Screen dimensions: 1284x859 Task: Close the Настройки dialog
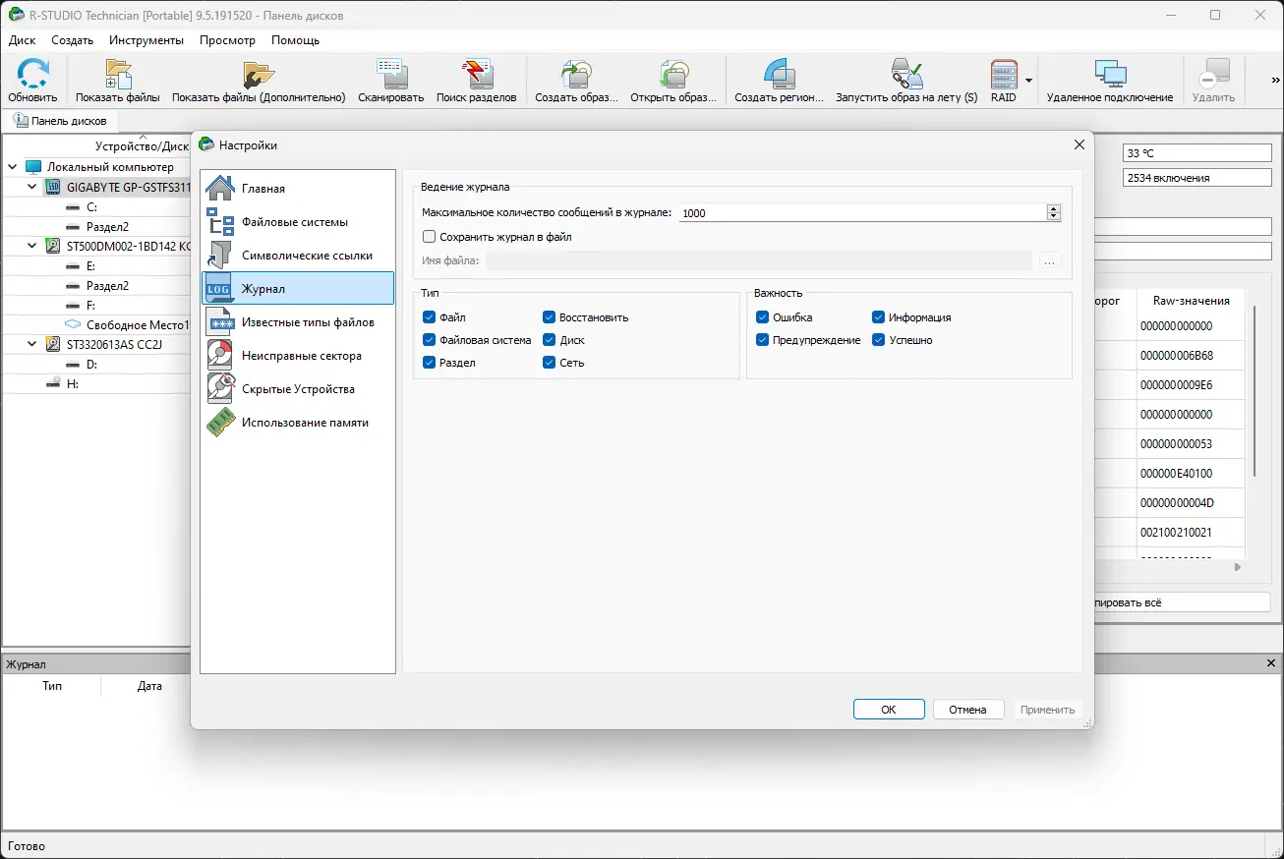pos(1079,144)
